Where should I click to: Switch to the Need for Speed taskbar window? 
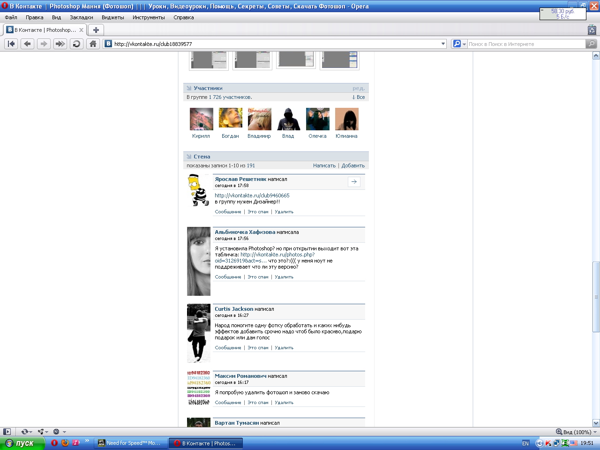(x=131, y=443)
